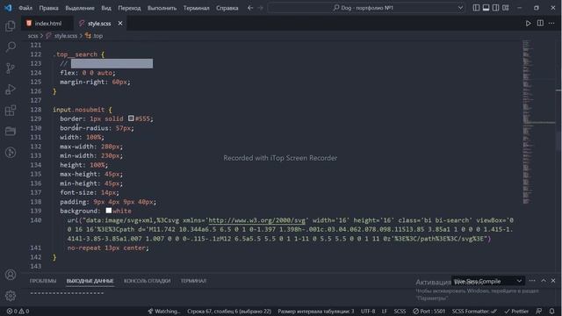Open the Explorer view in activity bar

coord(11,25)
